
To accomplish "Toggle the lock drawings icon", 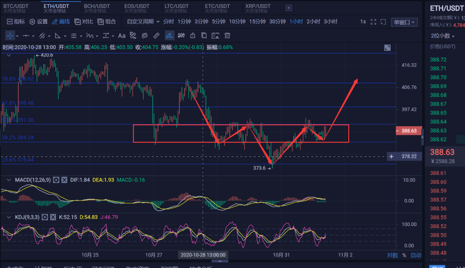I will point(193,36).
